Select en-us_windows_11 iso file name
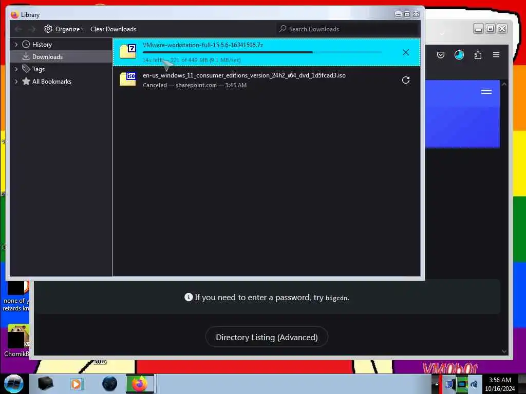Image resolution: width=526 pixels, height=394 pixels. click(244, 75)
